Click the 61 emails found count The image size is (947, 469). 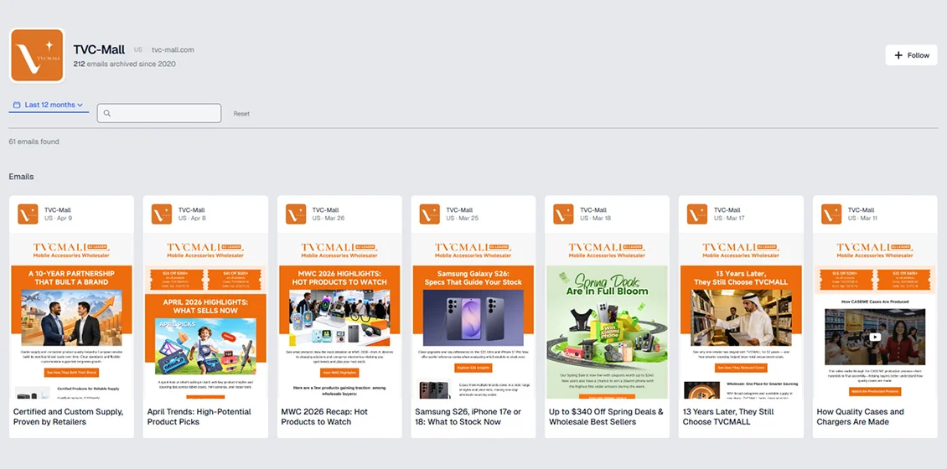pyautogui.click(x=34, y=142)
